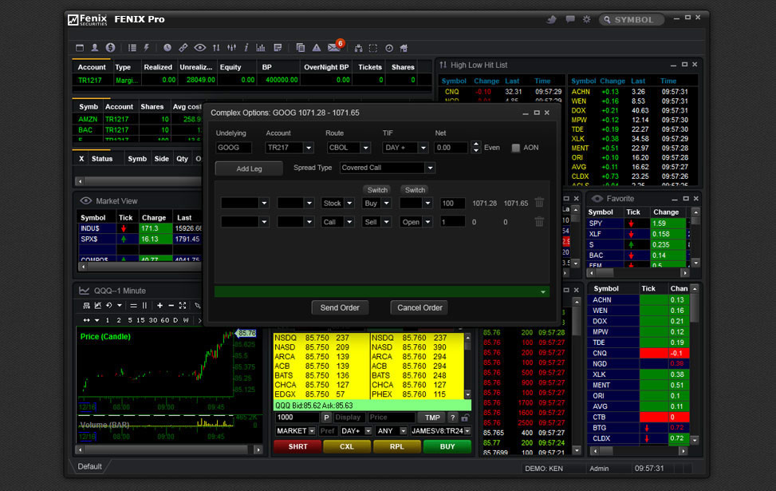
Task: Click the dashed selection rectangle icon
Action: point(373,48)
